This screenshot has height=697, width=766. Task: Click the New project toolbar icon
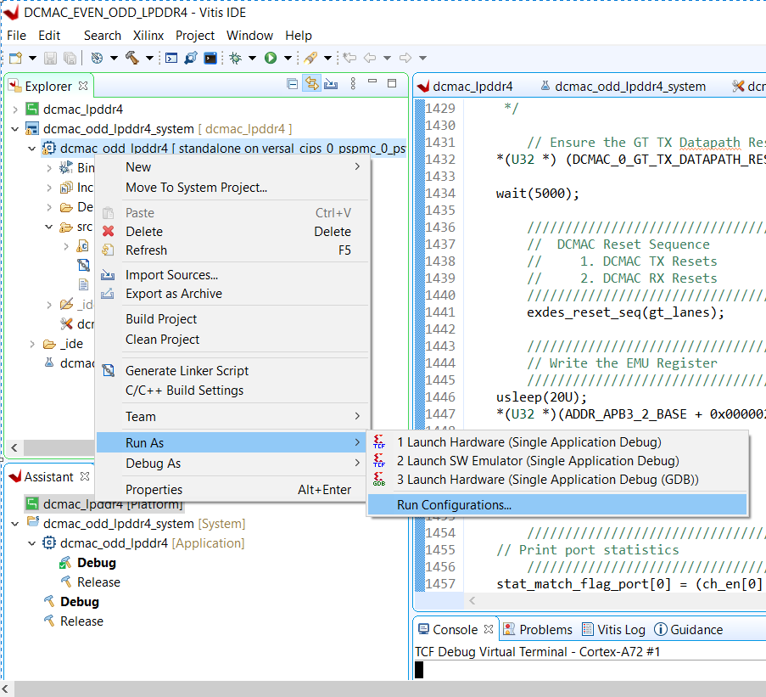pyautogui.click(x=14, y=58)
